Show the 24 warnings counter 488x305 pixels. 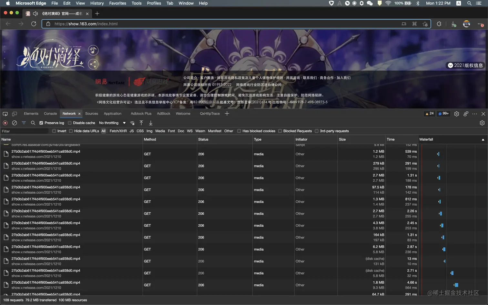click(430, 114)
